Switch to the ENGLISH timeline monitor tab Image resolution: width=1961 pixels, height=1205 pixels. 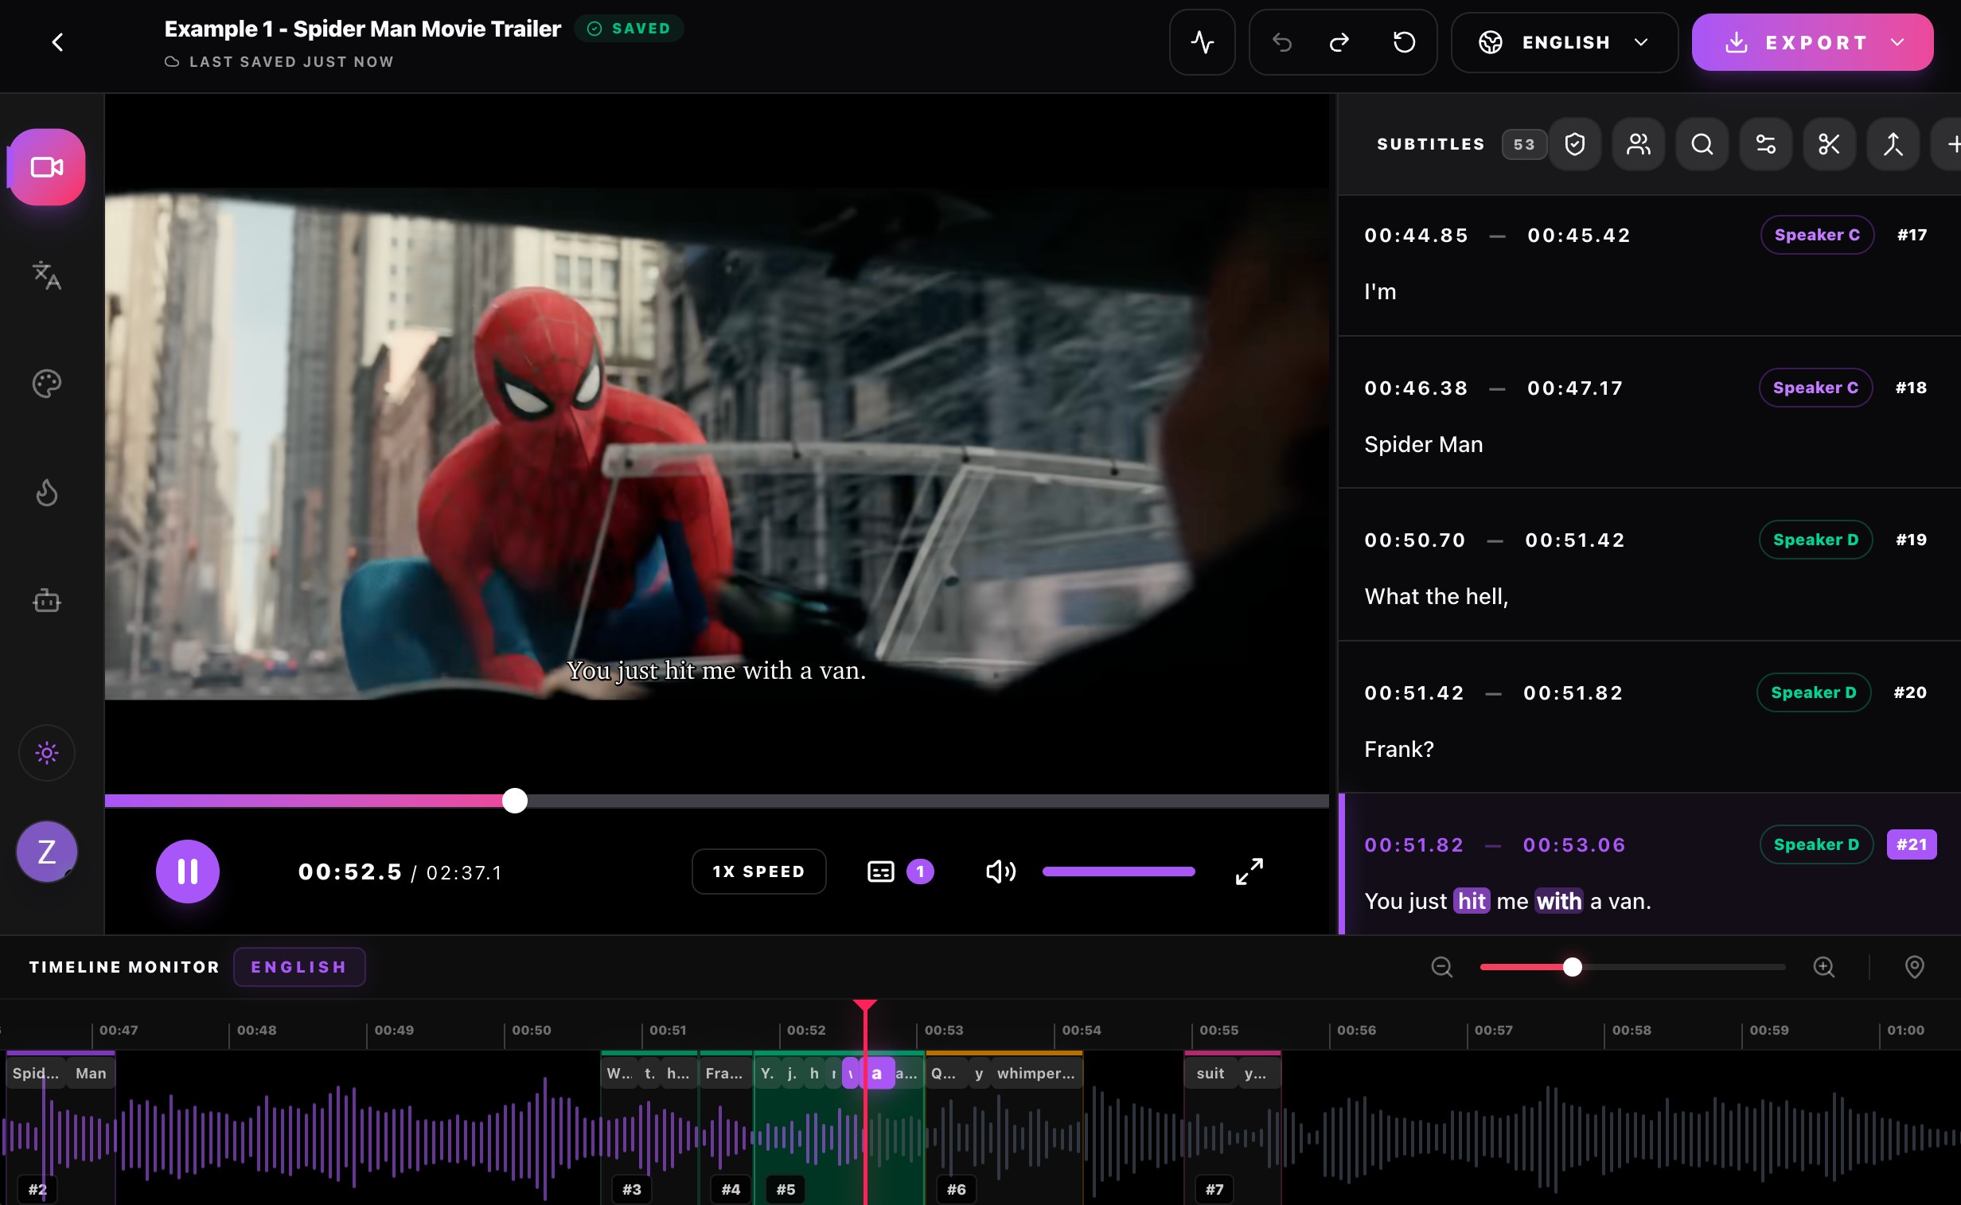tap(298, 967)
